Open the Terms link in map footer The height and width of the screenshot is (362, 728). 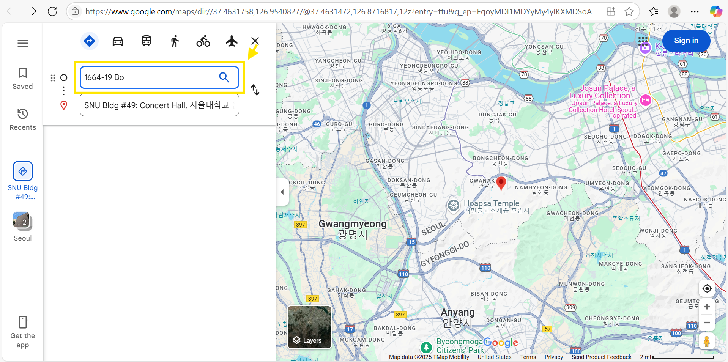(x=528, y=357)
